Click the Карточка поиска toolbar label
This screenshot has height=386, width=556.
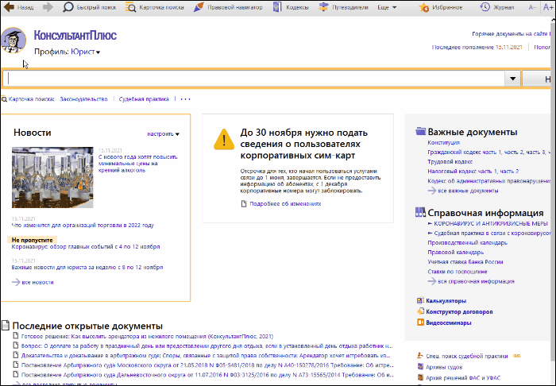click(161, 7)
